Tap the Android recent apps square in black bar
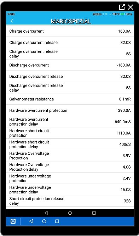This screenshot has height=236, width=139. [x=94, y=213]
